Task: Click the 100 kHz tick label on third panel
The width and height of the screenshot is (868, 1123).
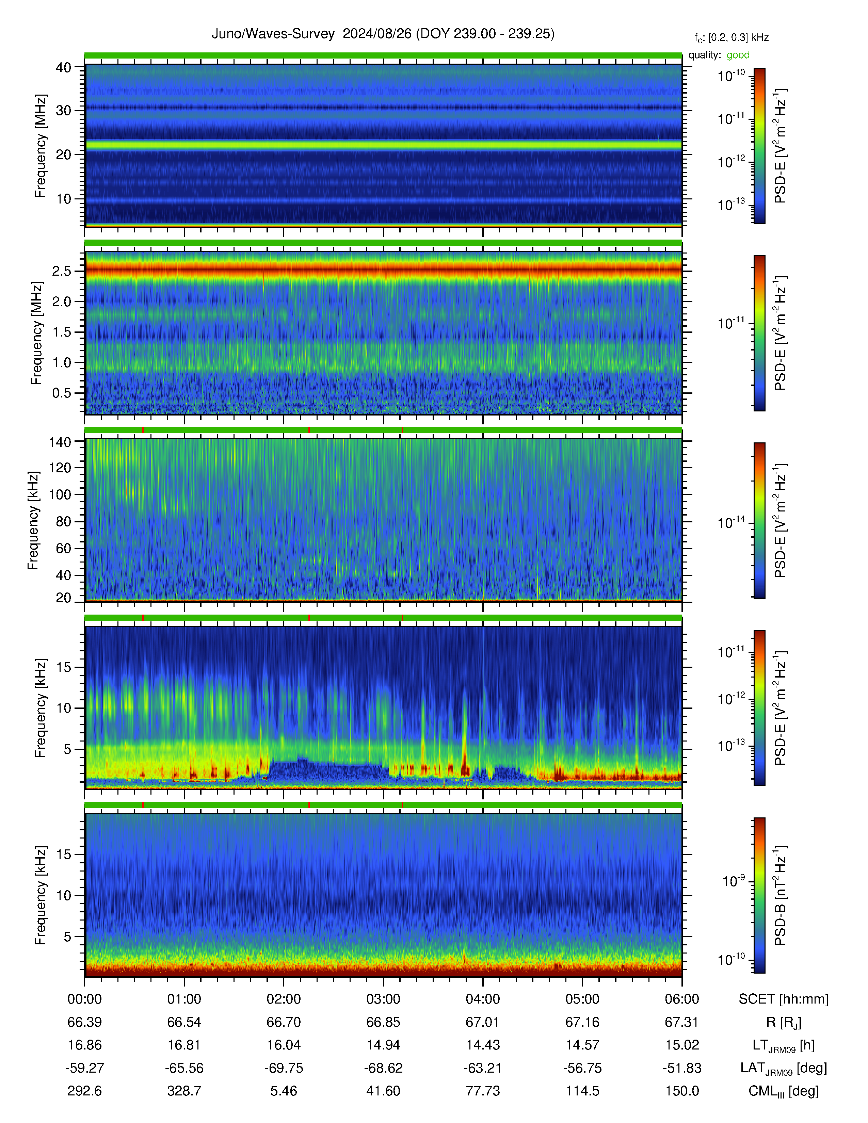Action: [60, 495]
